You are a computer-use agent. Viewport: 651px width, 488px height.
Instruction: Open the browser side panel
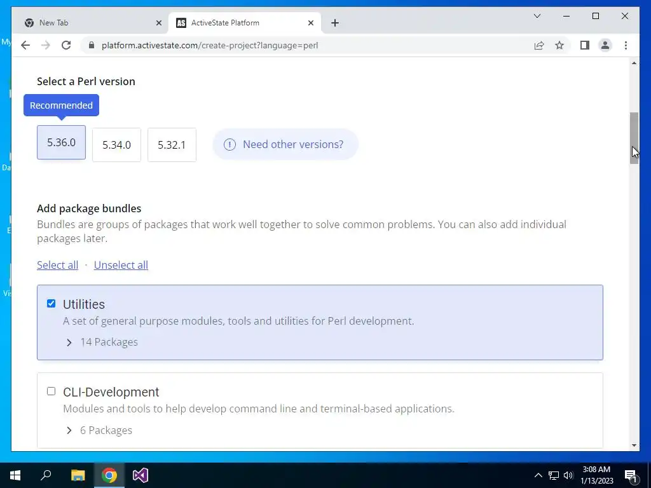(585, 45)
